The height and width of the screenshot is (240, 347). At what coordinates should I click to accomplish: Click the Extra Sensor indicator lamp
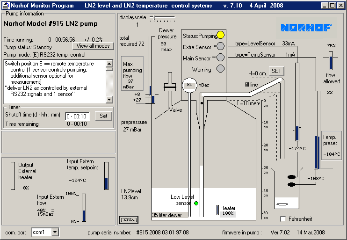(x=220, y=46)
